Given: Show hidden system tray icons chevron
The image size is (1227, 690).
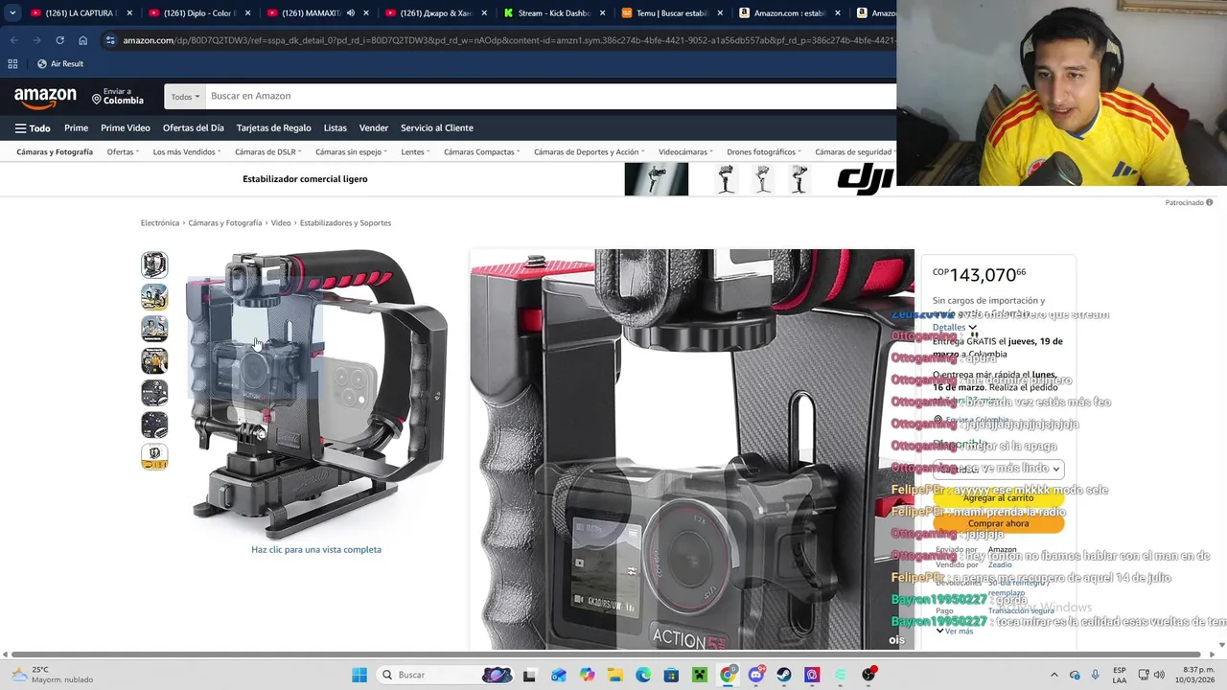Looking at the screenshot, I should pos(1054,675).
